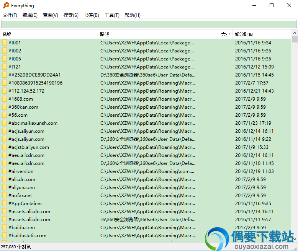Click folder icon of #!001

click(5, 43)
